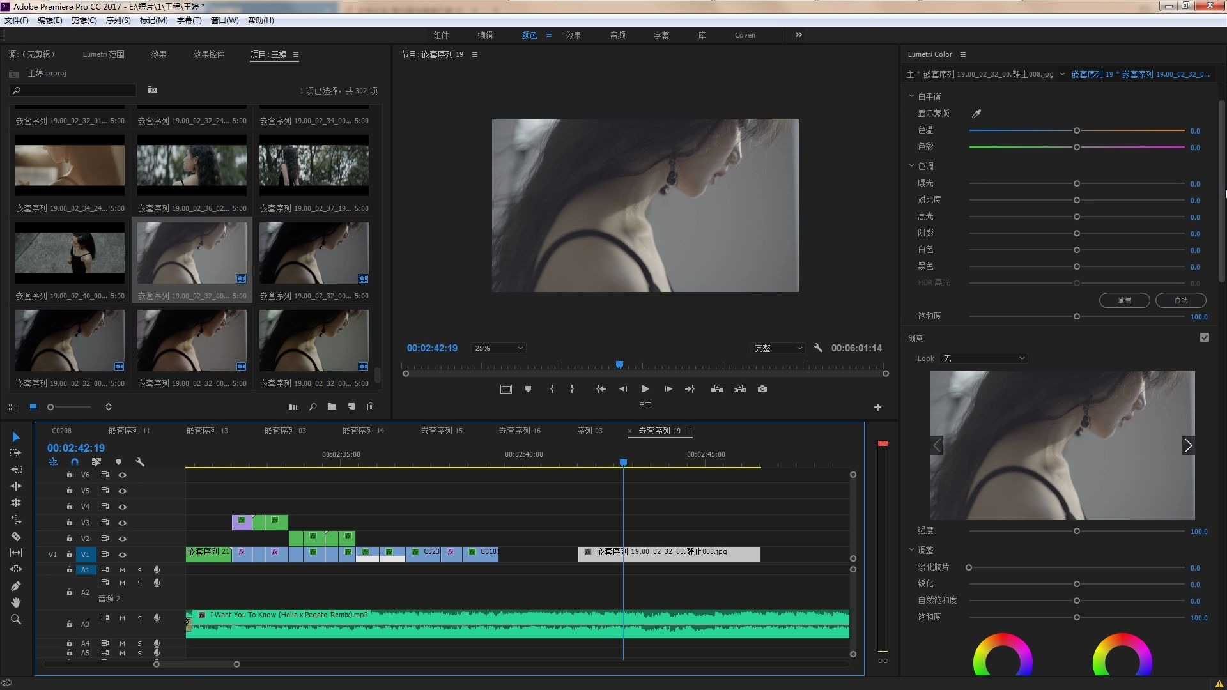Open the 25% zoom level dropdown
Viewport: 1227px width, 690px height.
(x=498, y=348)
